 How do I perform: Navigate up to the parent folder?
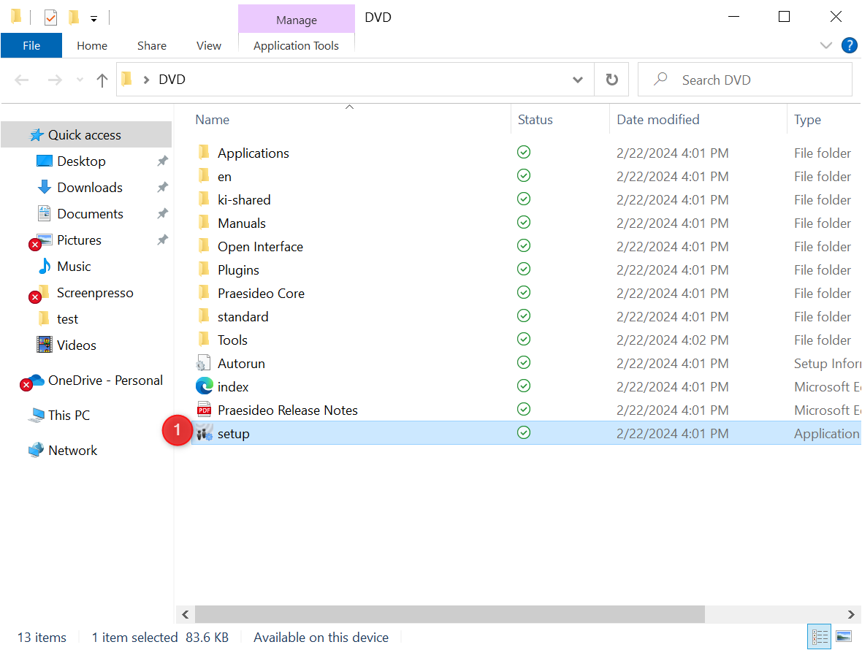tap(102, 80)
